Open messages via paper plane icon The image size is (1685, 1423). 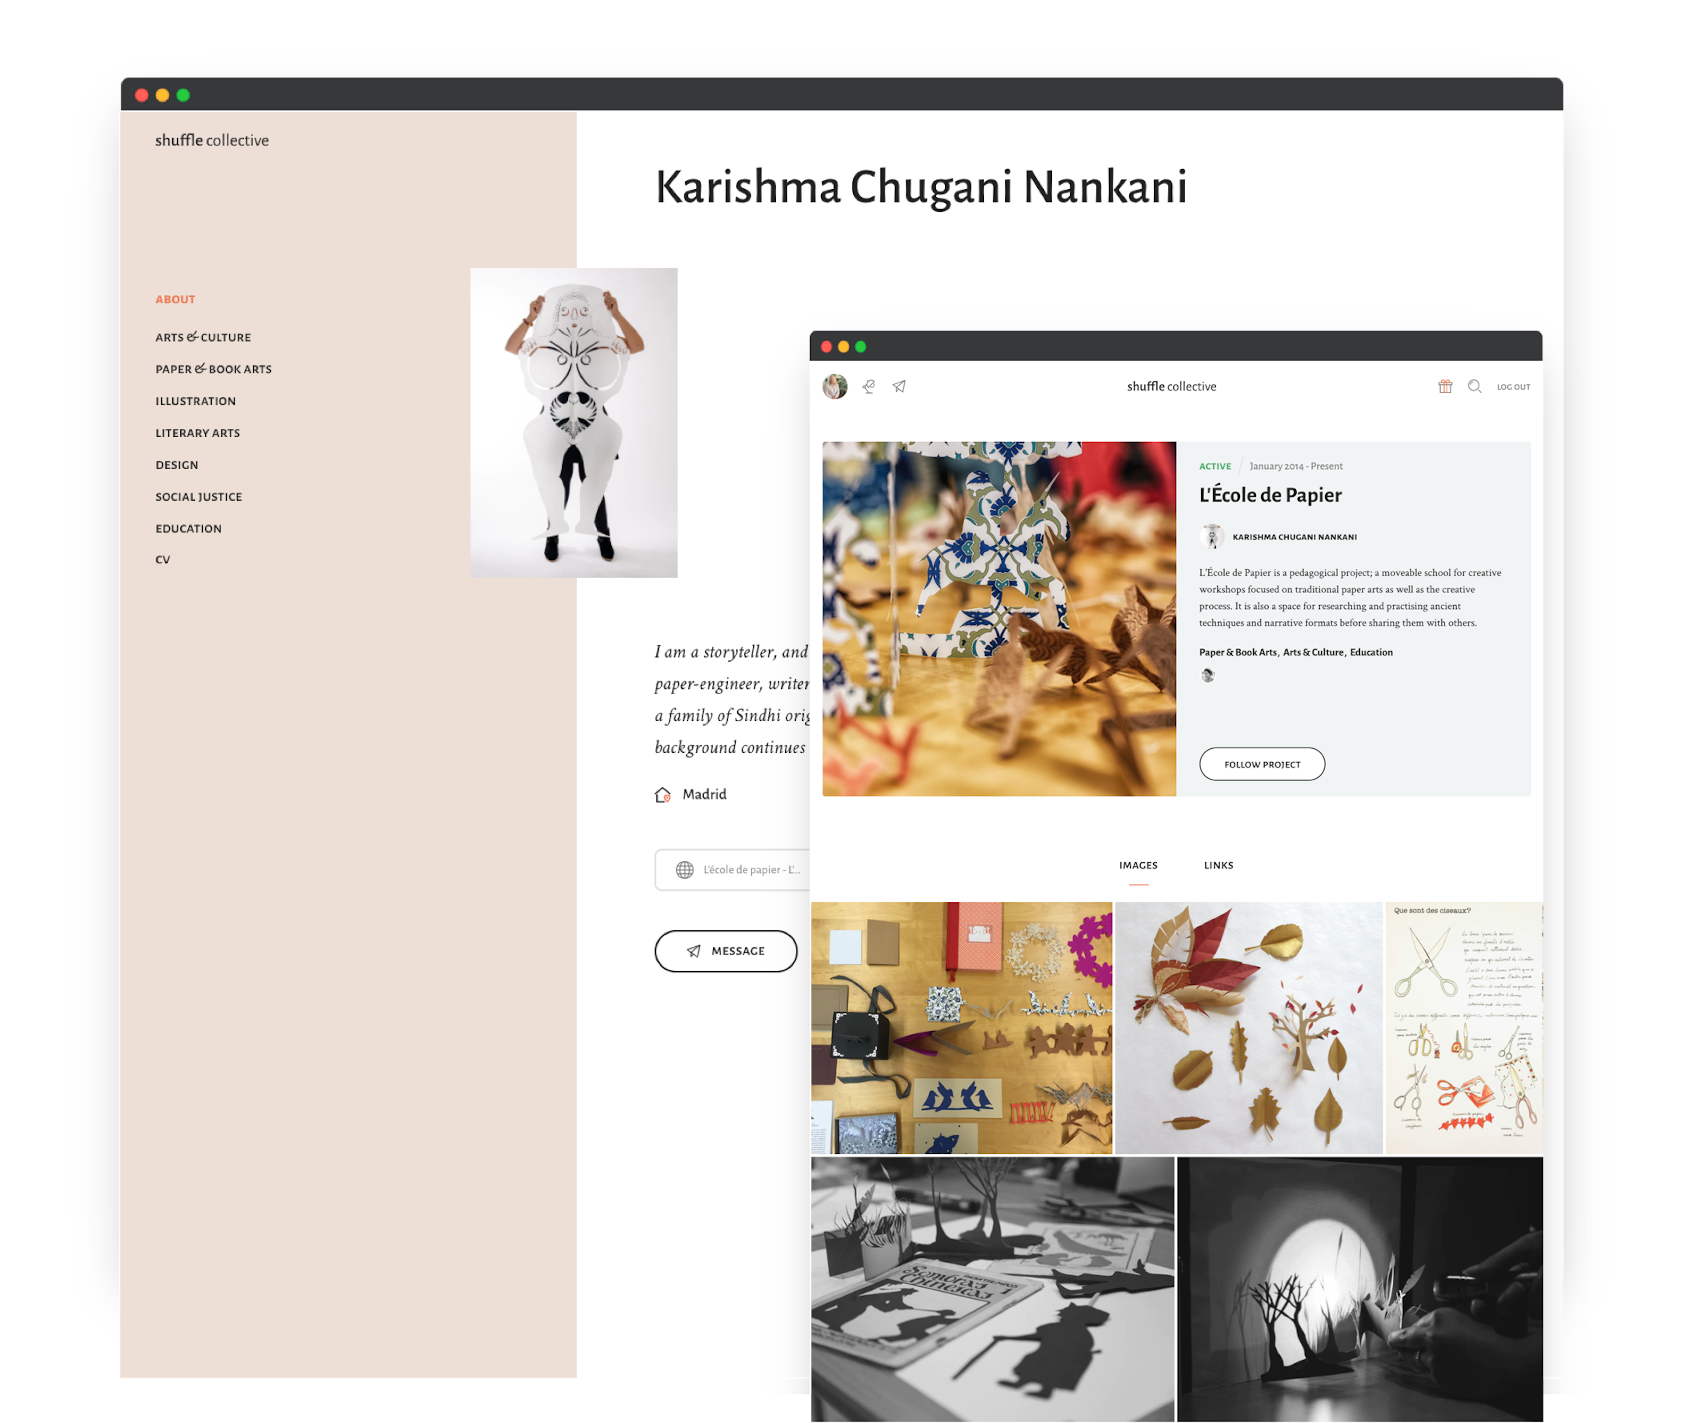[x=899, y=387]
